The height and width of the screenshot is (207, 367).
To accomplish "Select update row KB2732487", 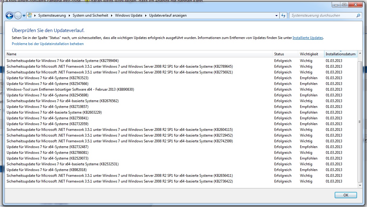I will coord(181,147).
